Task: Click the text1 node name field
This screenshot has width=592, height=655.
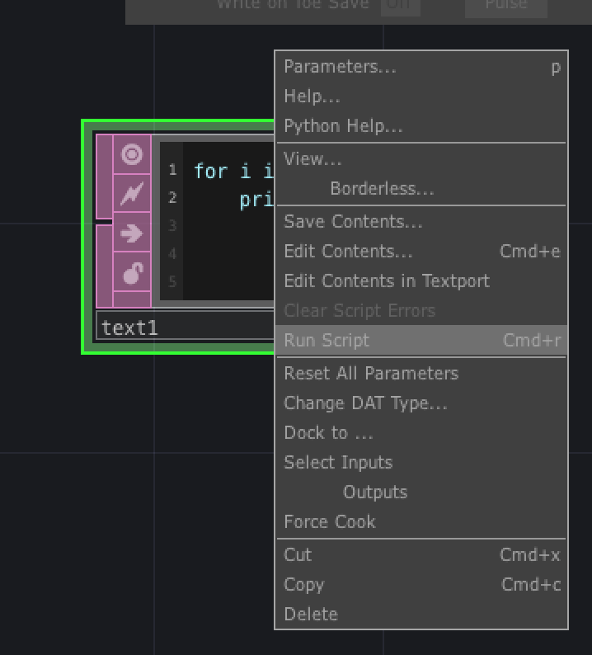Action: [185, 327]
